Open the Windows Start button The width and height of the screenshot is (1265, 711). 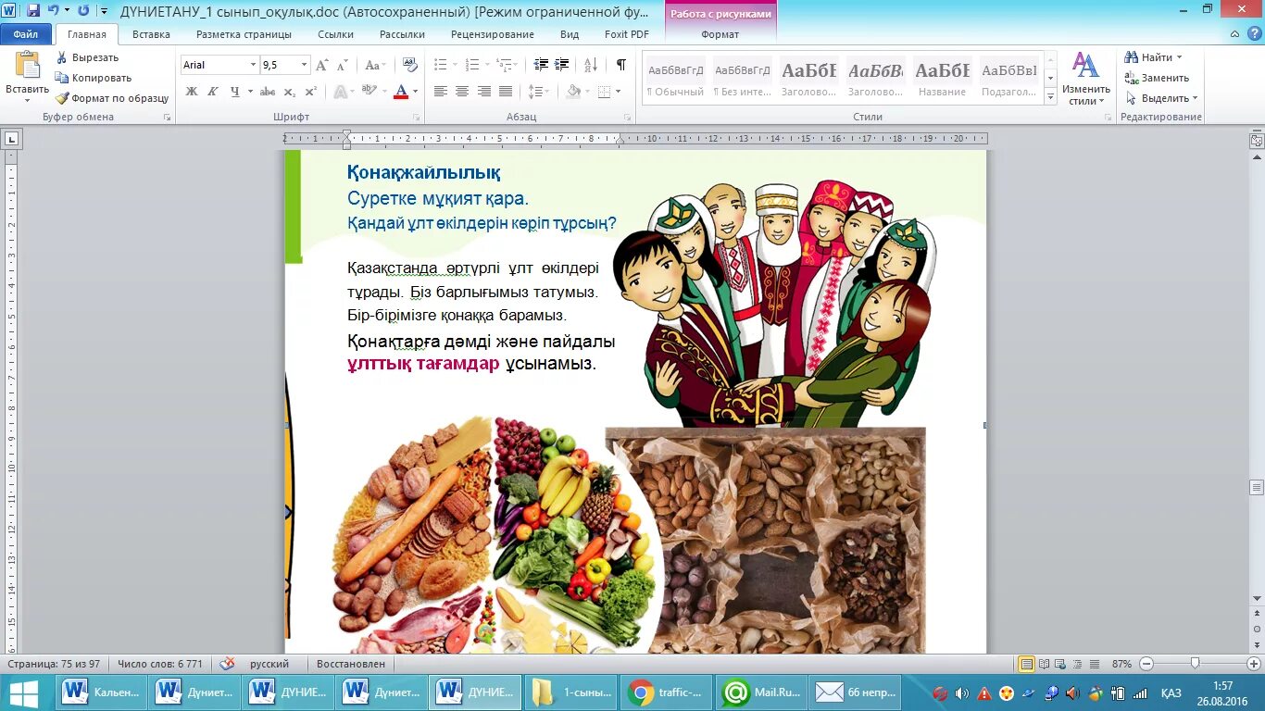24,692
